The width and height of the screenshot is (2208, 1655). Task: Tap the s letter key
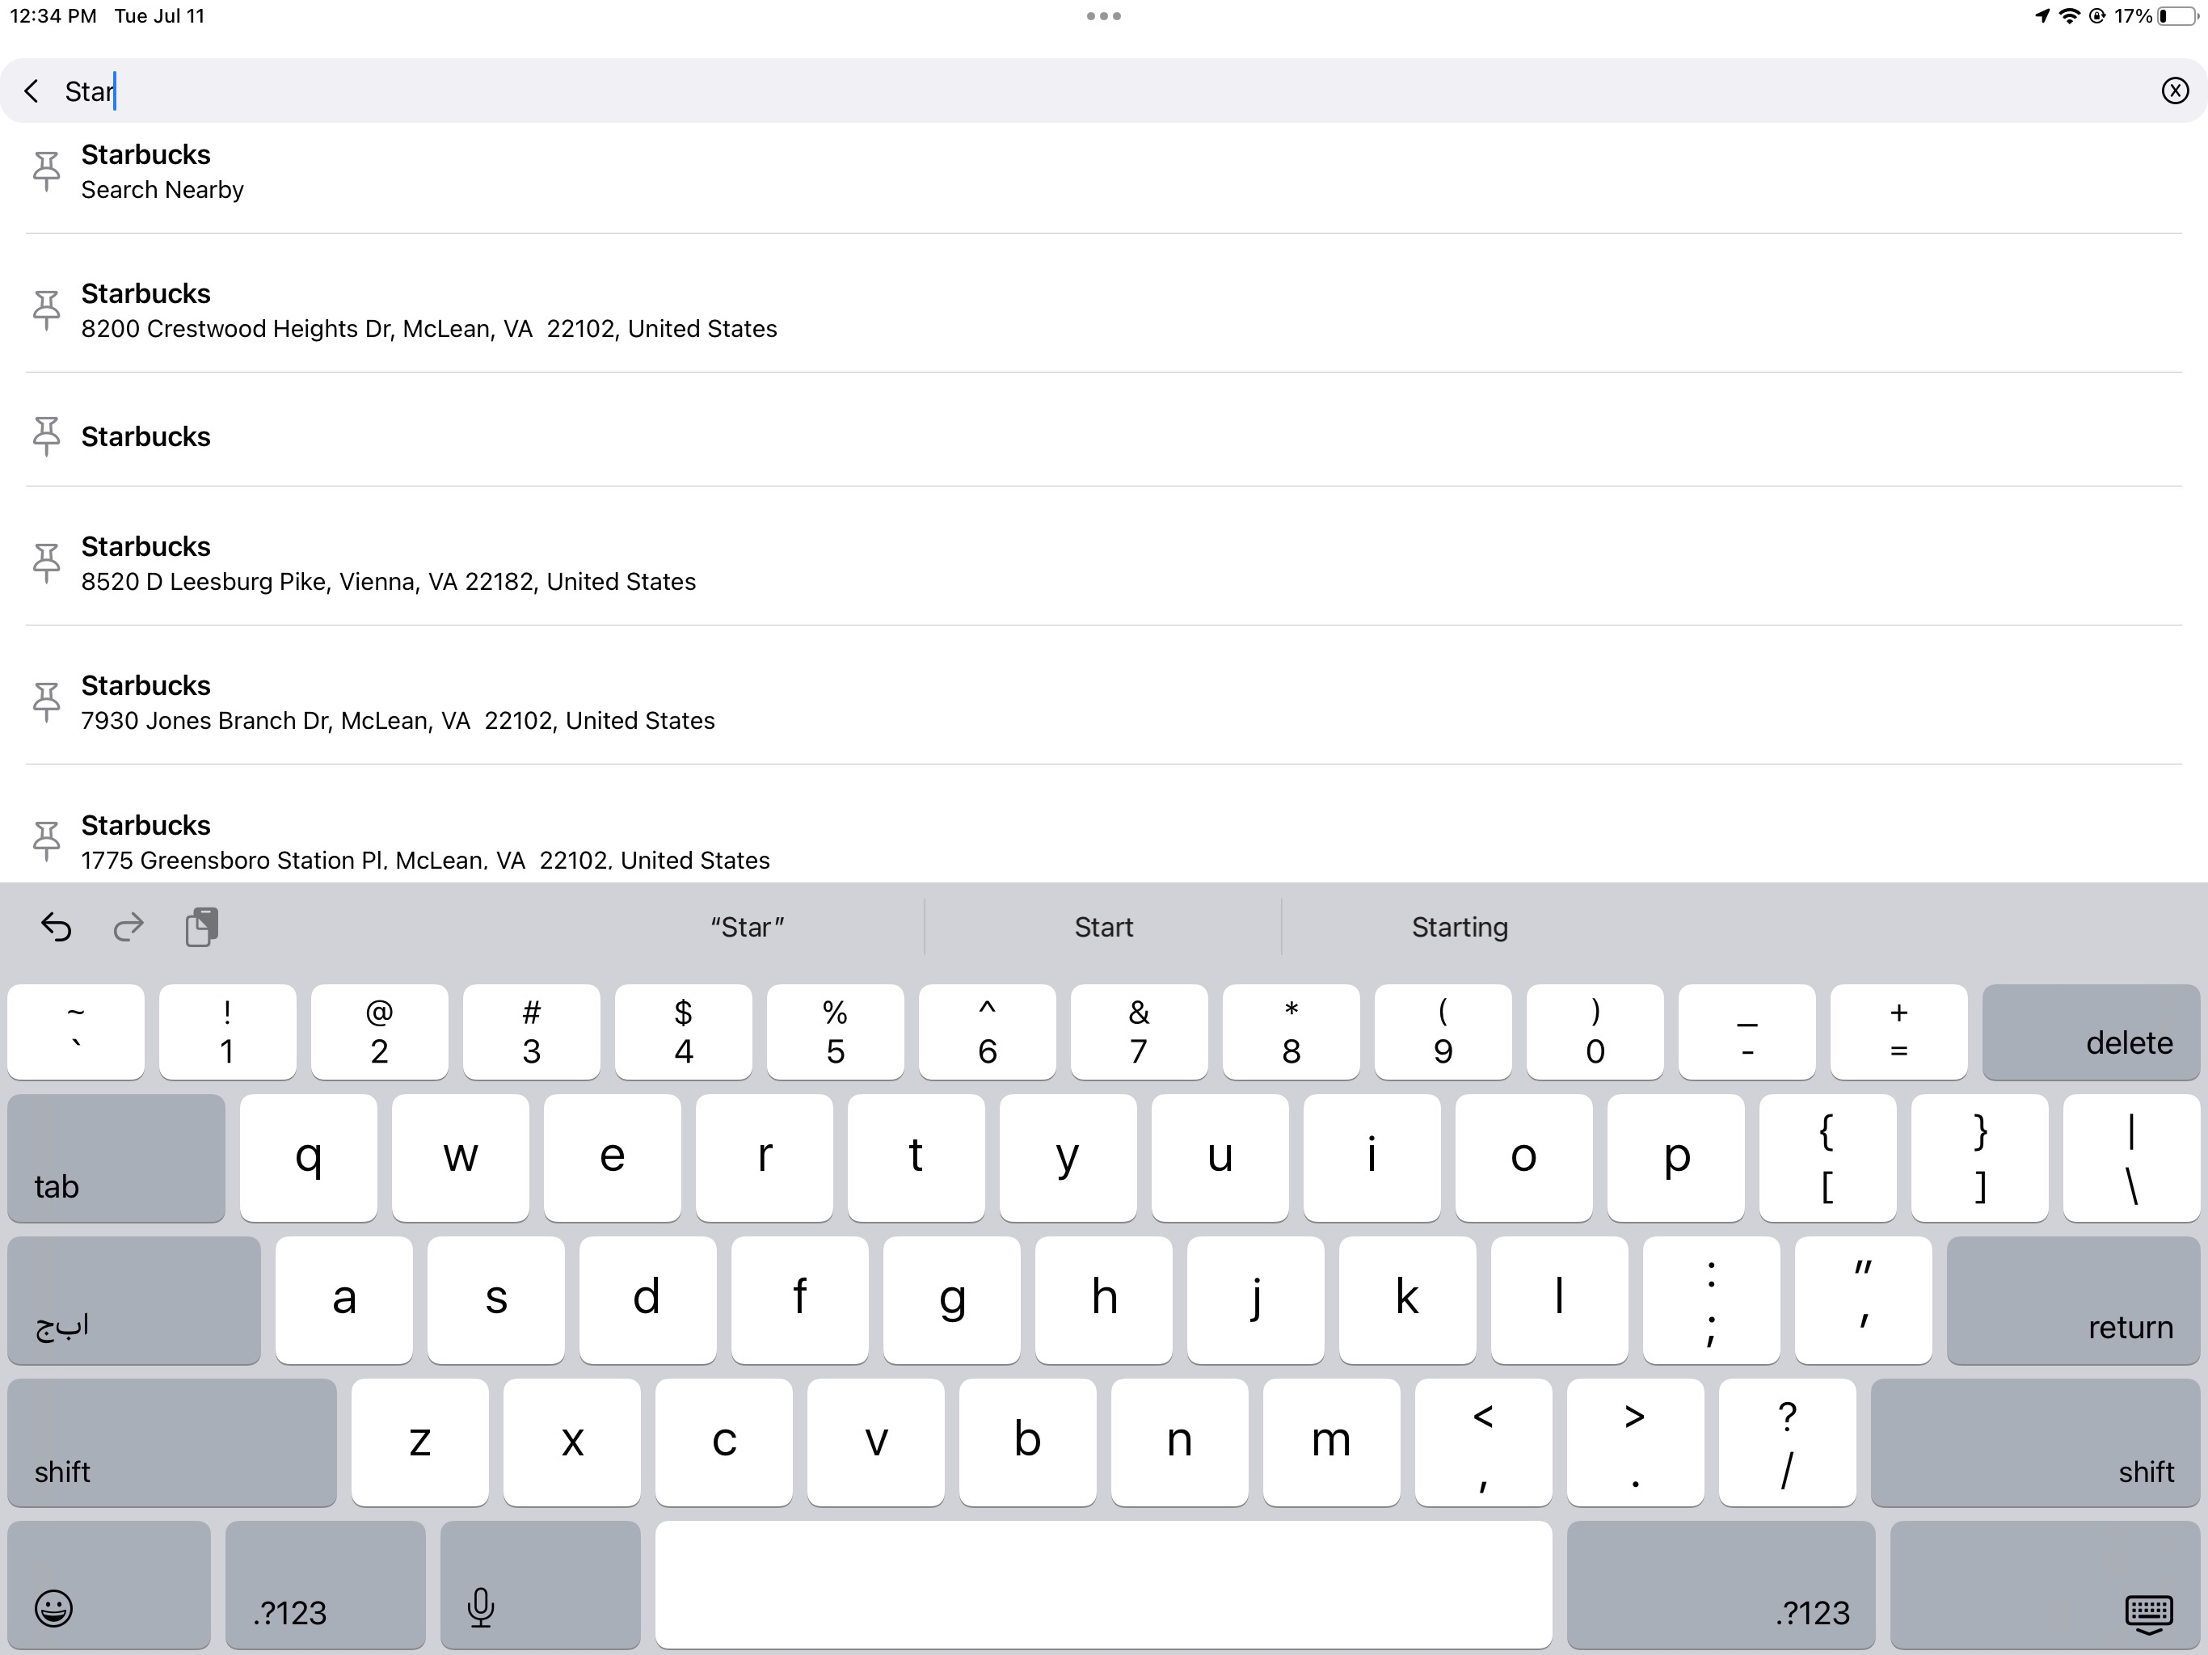tap(496, 1299)
